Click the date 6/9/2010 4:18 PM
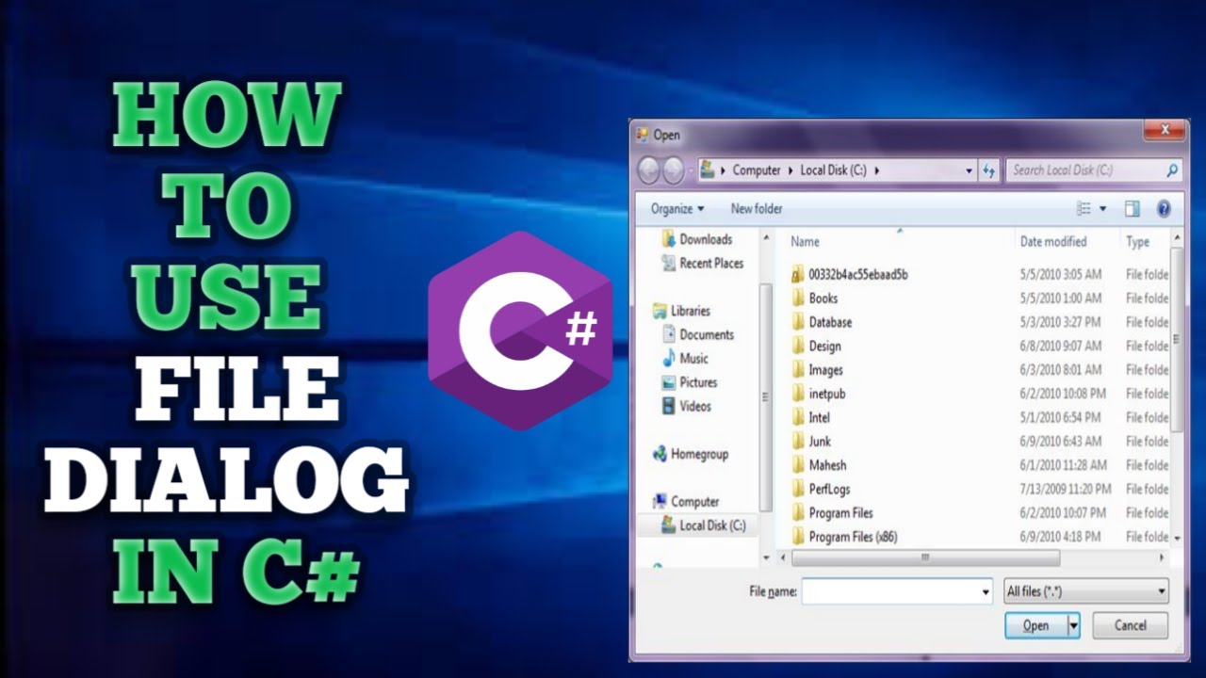 coord(1060,537)
